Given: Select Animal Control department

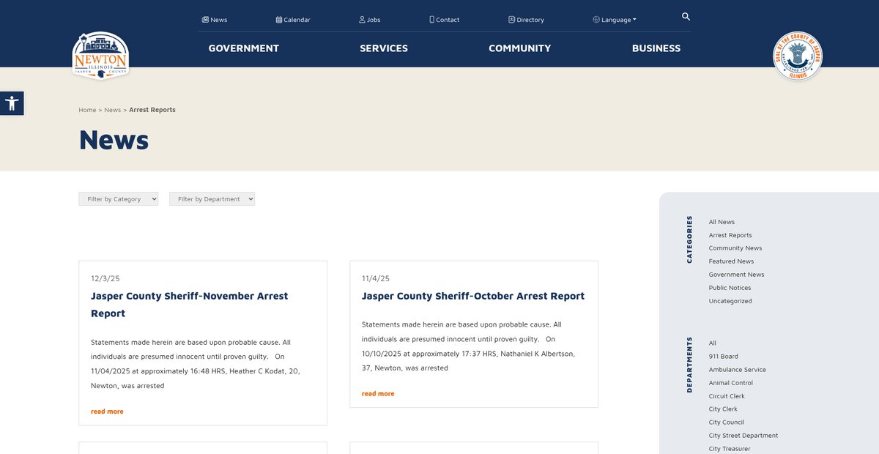Looking at the screenshot, I should pyautogui.click(x=730, y=383).
